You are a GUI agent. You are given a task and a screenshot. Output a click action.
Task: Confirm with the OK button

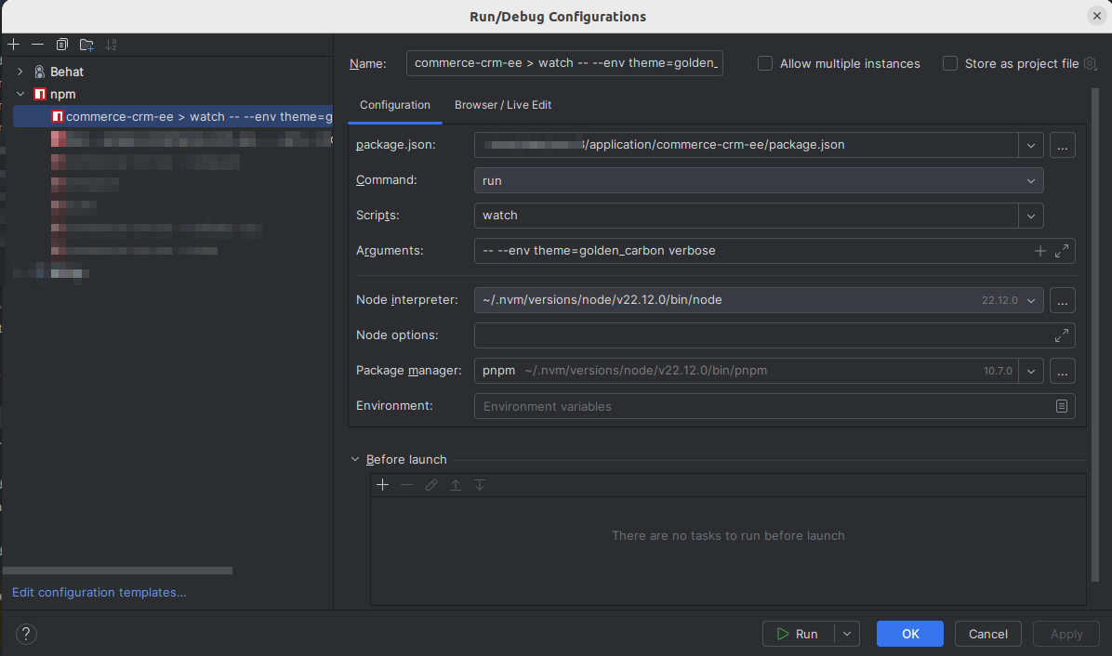click(910, 634)
